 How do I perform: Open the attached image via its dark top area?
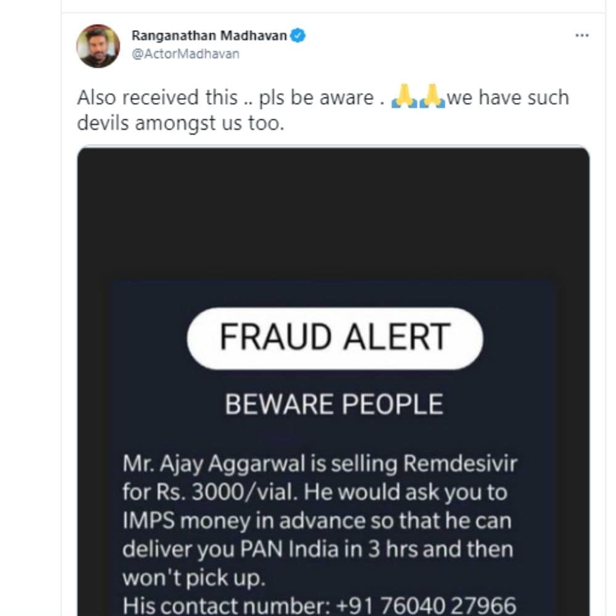point(333,209)
